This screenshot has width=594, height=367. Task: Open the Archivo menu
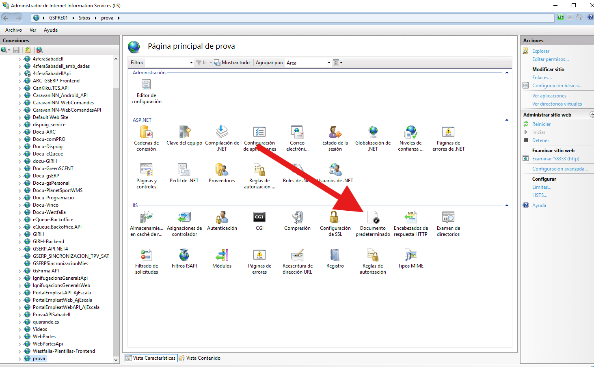point(13,30)
